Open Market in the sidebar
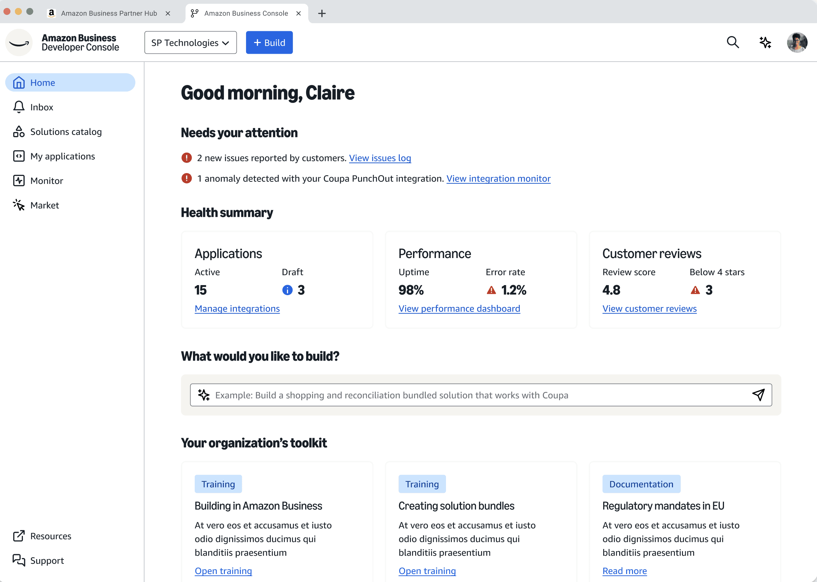Image resolution: width=817 pixels, height=582 pixels. click(x=44, y=205)
